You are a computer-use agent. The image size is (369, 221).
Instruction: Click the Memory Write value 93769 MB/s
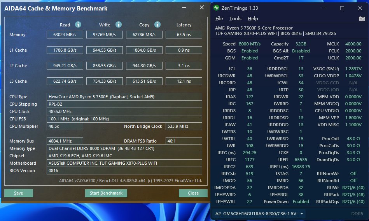pyautogui.click(x=105, y=35)
